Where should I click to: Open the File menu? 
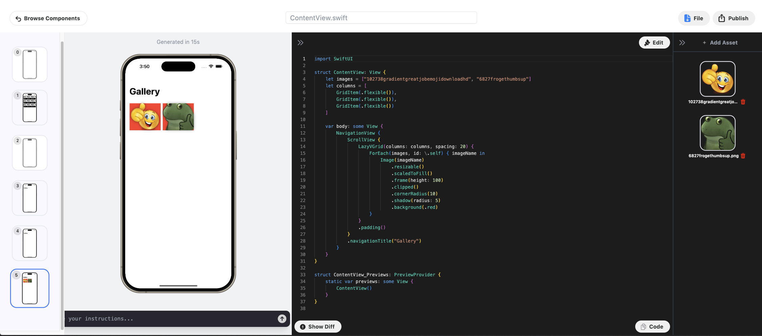click(693, 18)
